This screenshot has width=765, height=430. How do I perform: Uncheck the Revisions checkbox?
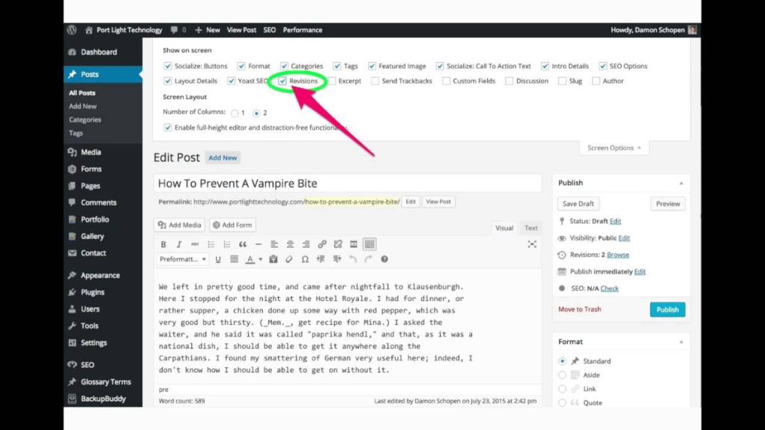tap(283, 81)
